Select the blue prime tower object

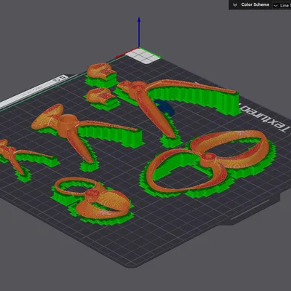pos(165,107)
